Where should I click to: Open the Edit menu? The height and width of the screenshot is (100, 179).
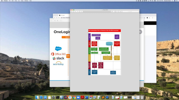(x=13, y=1)
